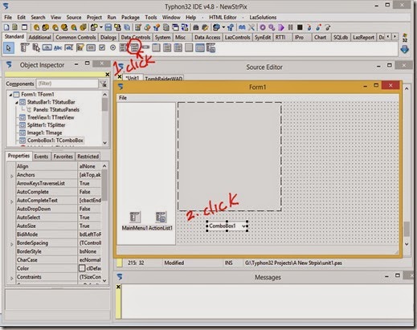Viewport: 417px width, 330px height.
Task: Click the Step Over debug icon
Action: tap(318, 27)
